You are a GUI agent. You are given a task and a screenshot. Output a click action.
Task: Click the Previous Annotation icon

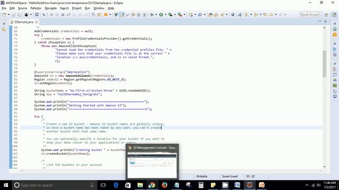click(256, 15)
